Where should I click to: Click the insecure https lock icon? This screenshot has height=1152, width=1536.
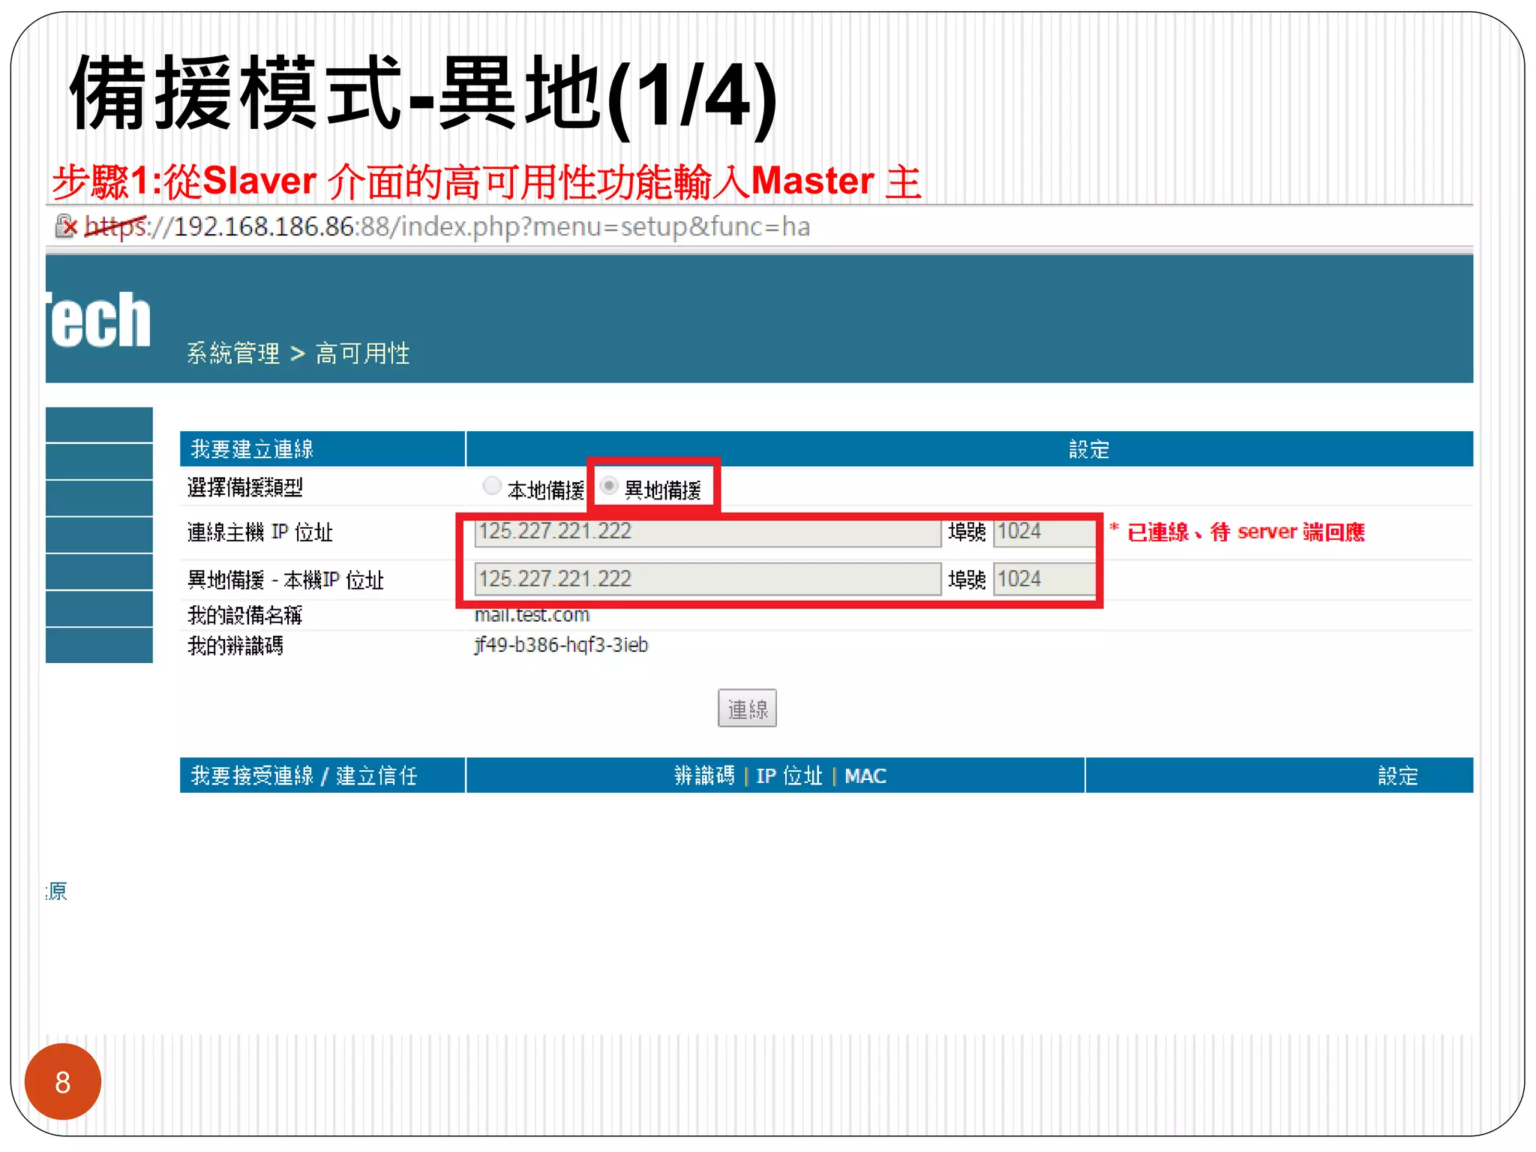pos(66,226)
